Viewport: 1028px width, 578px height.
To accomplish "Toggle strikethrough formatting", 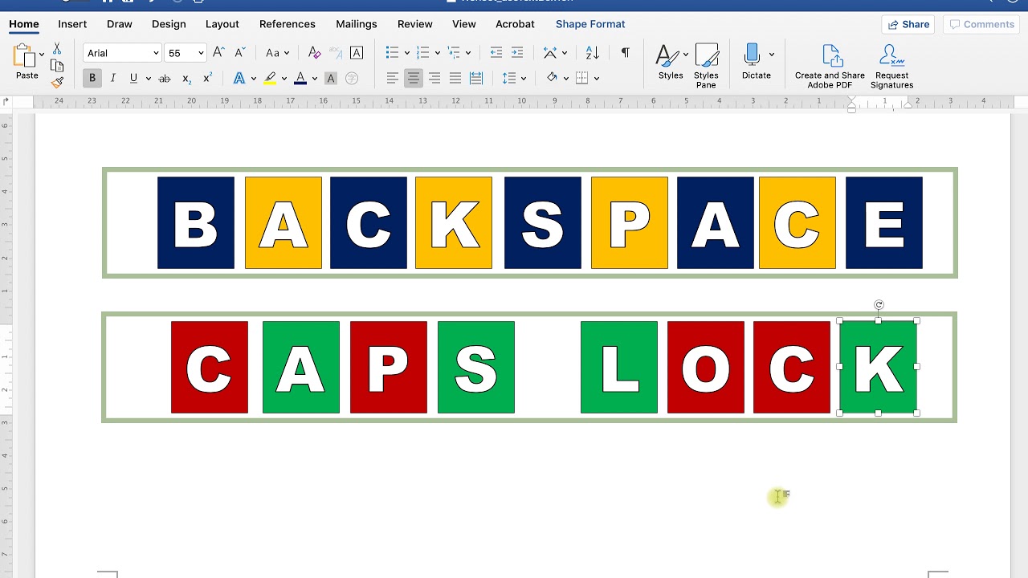I will (x=165, y=78).
